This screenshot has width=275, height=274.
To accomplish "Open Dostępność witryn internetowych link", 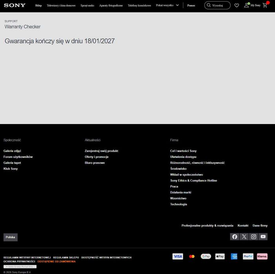I will coord(106,258).
